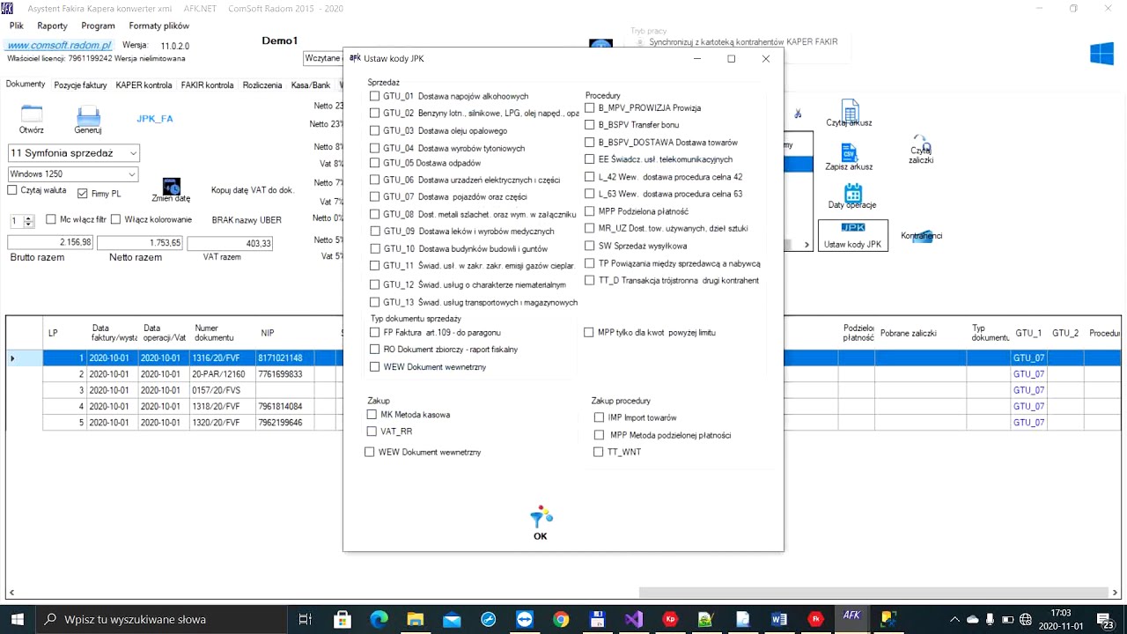This screenshot has width=1127, height=634.
Task: Click the Czytaj zaliczki icon
Action: [x=921, y=143]
